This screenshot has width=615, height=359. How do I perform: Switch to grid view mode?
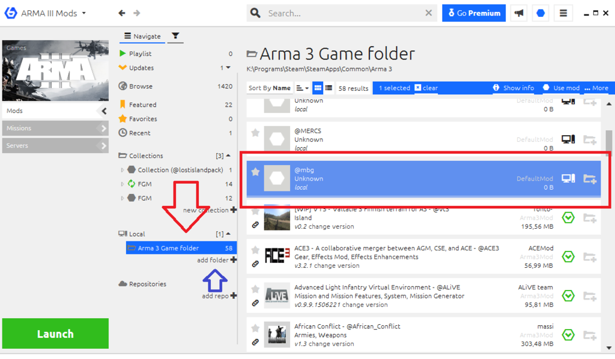318,88
